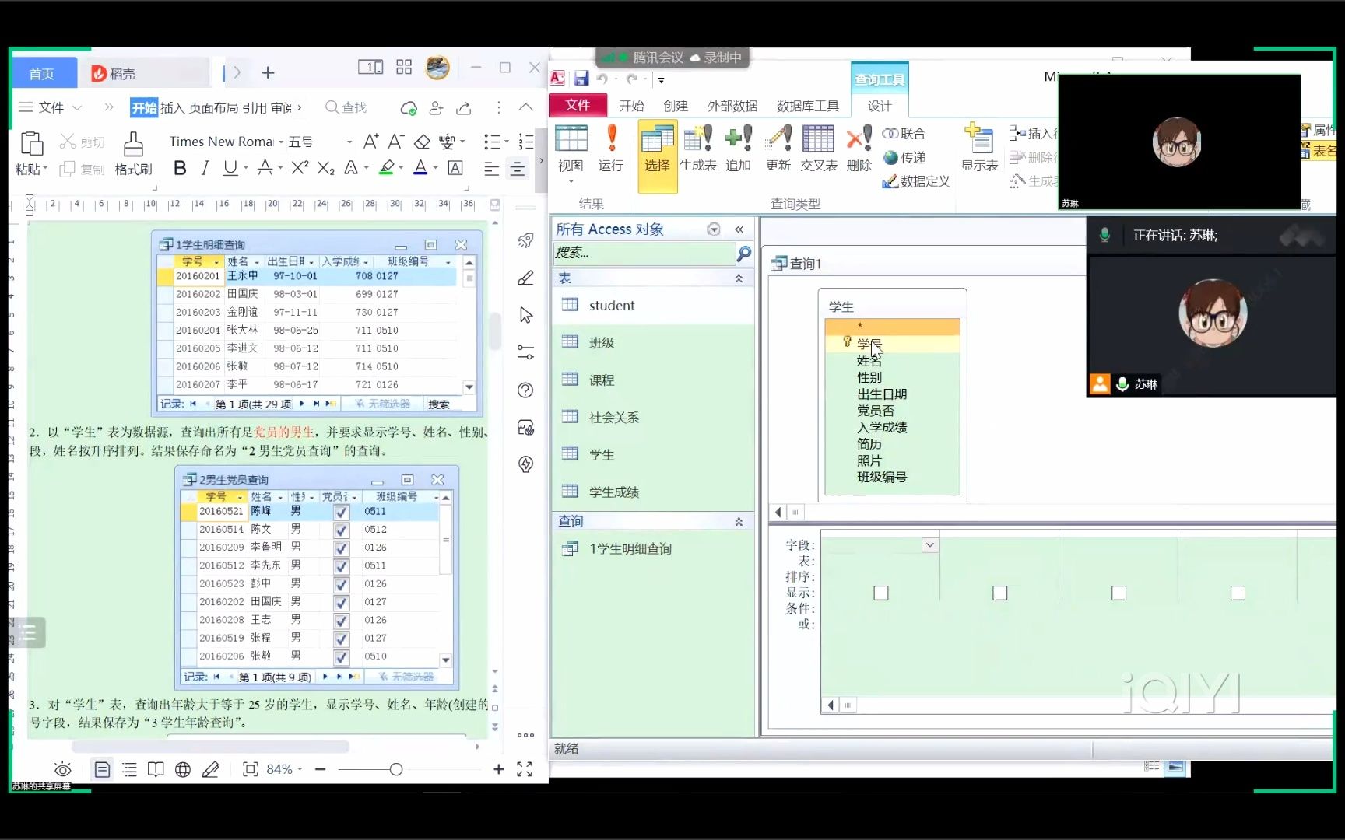1345x840 pixels.
Task: Switch to the 创建 ribbon tab
Action: [675, 106]
